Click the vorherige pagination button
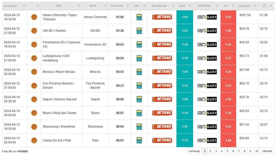The width and height of the screenshot is (276, 157). pos(194,151)
